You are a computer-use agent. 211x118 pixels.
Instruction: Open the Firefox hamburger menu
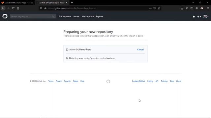(208, 8)
